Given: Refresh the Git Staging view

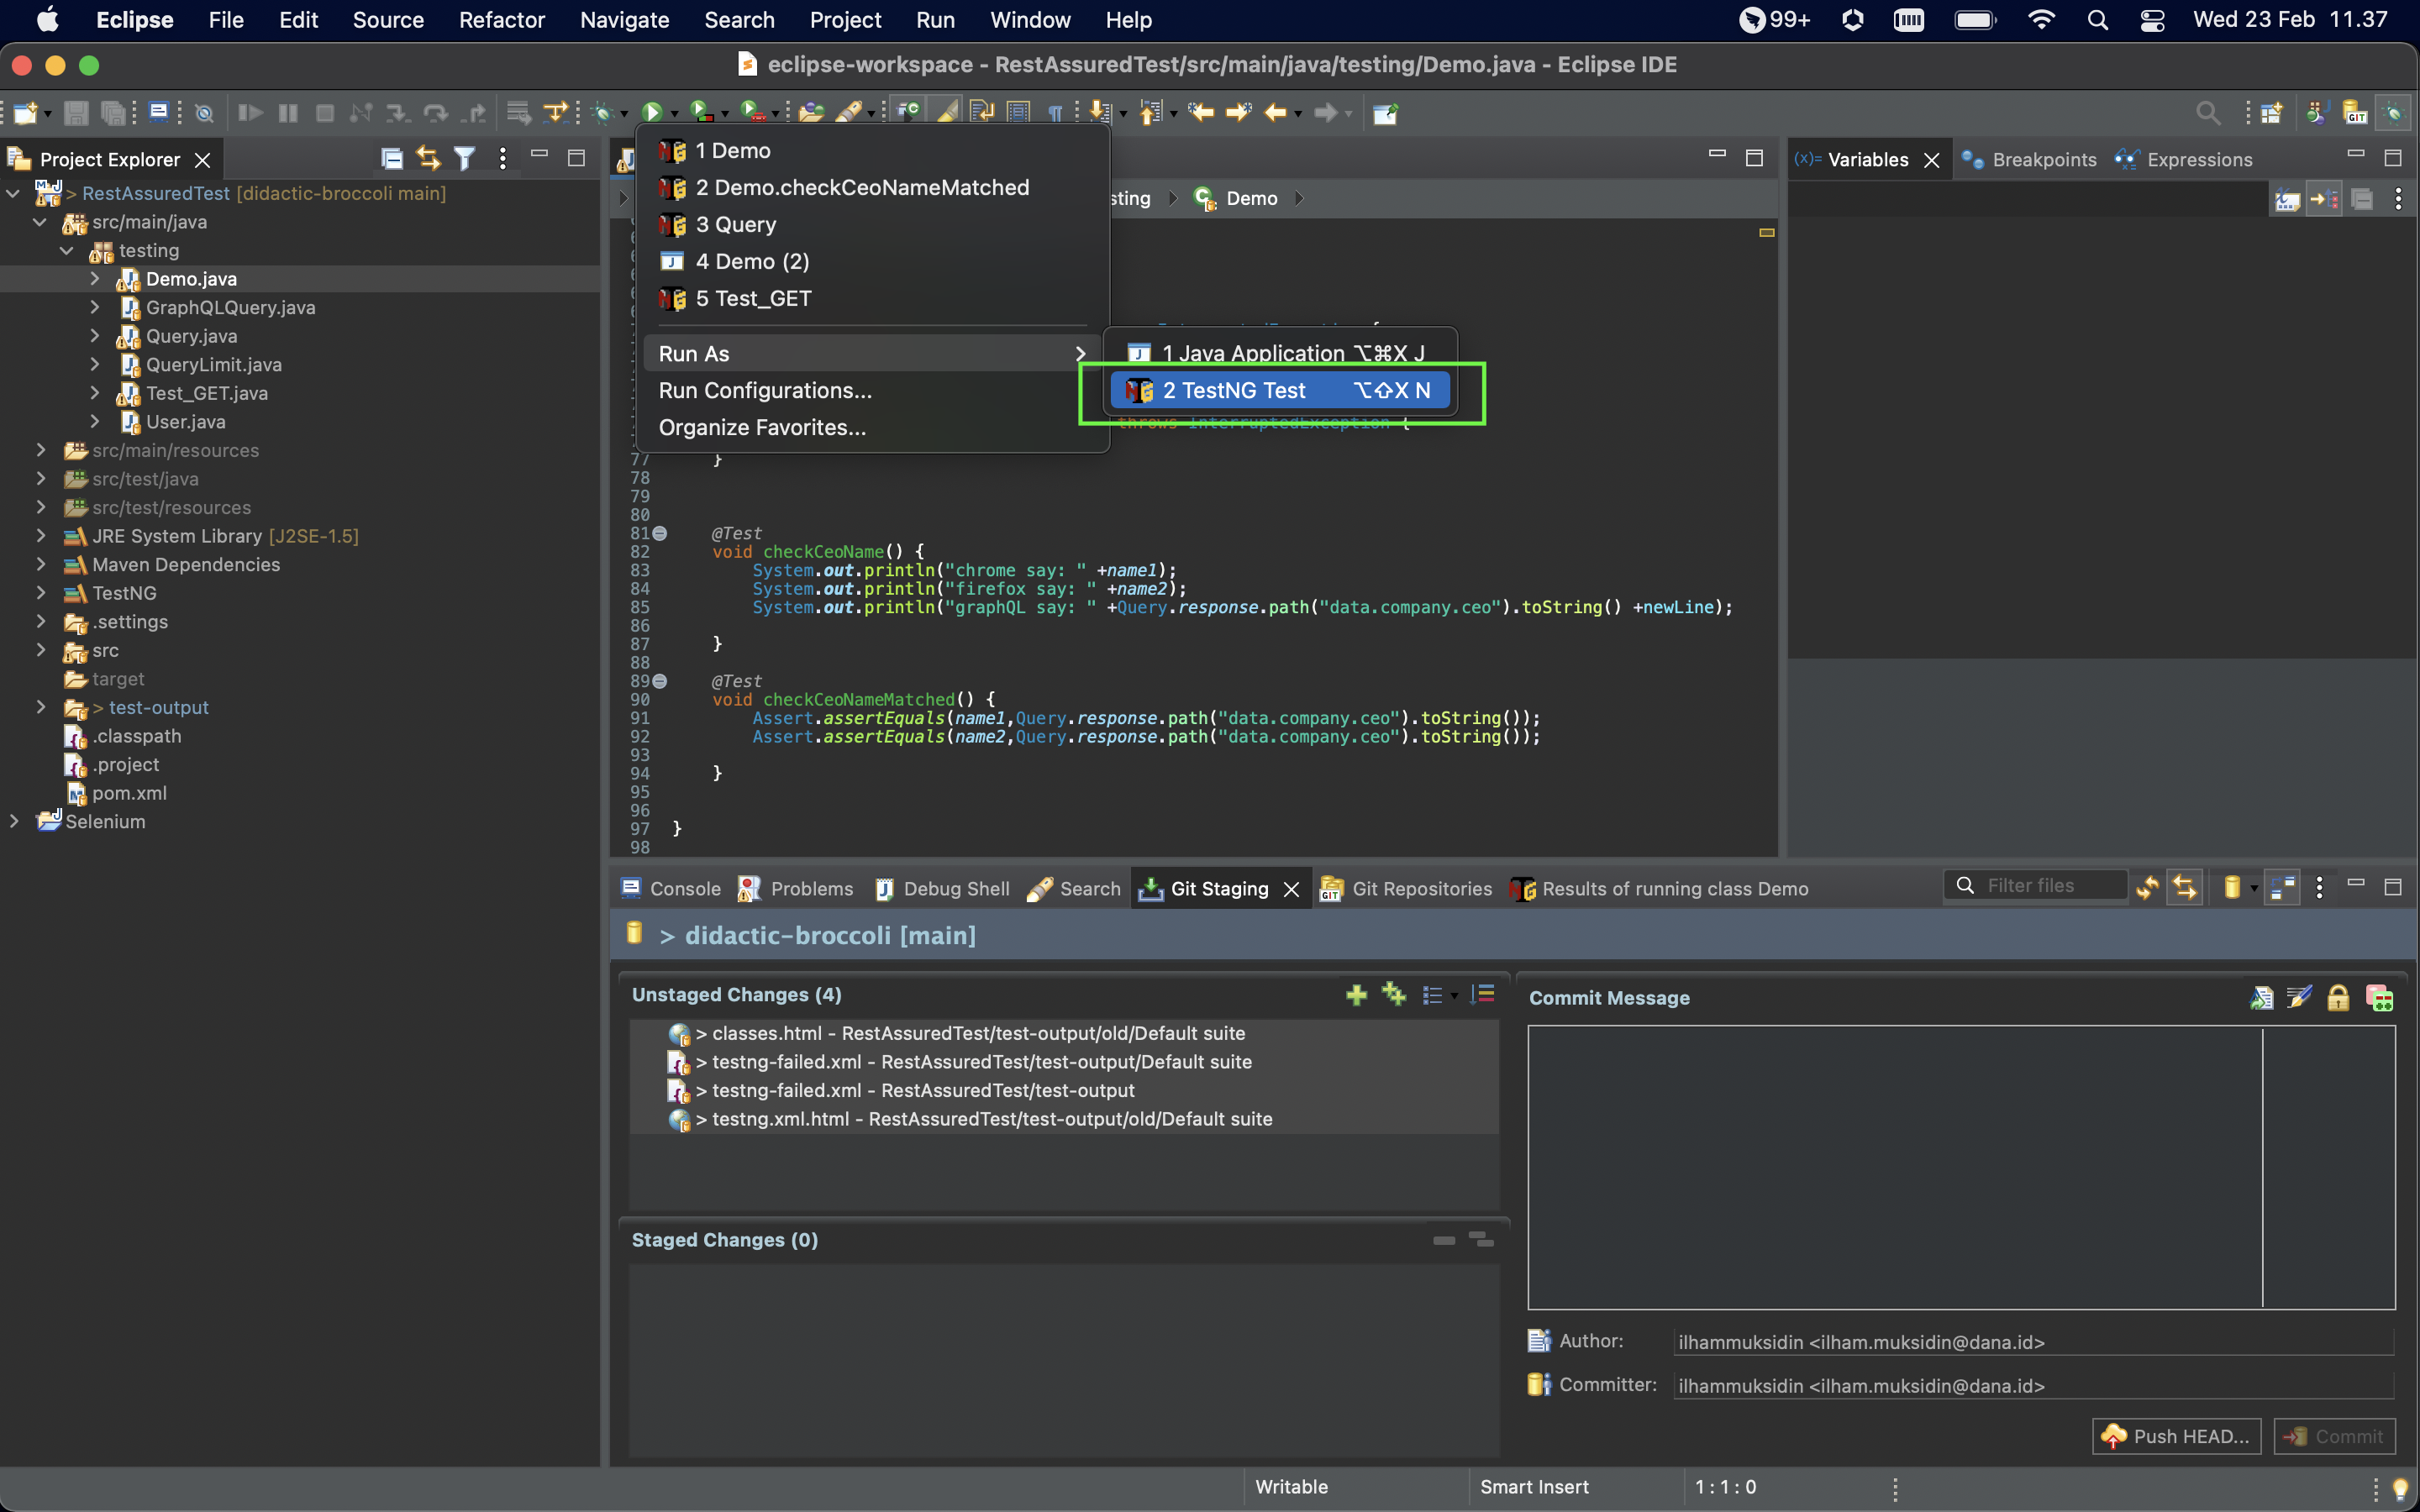Looking at the screenshot, I should (2147, 886).
